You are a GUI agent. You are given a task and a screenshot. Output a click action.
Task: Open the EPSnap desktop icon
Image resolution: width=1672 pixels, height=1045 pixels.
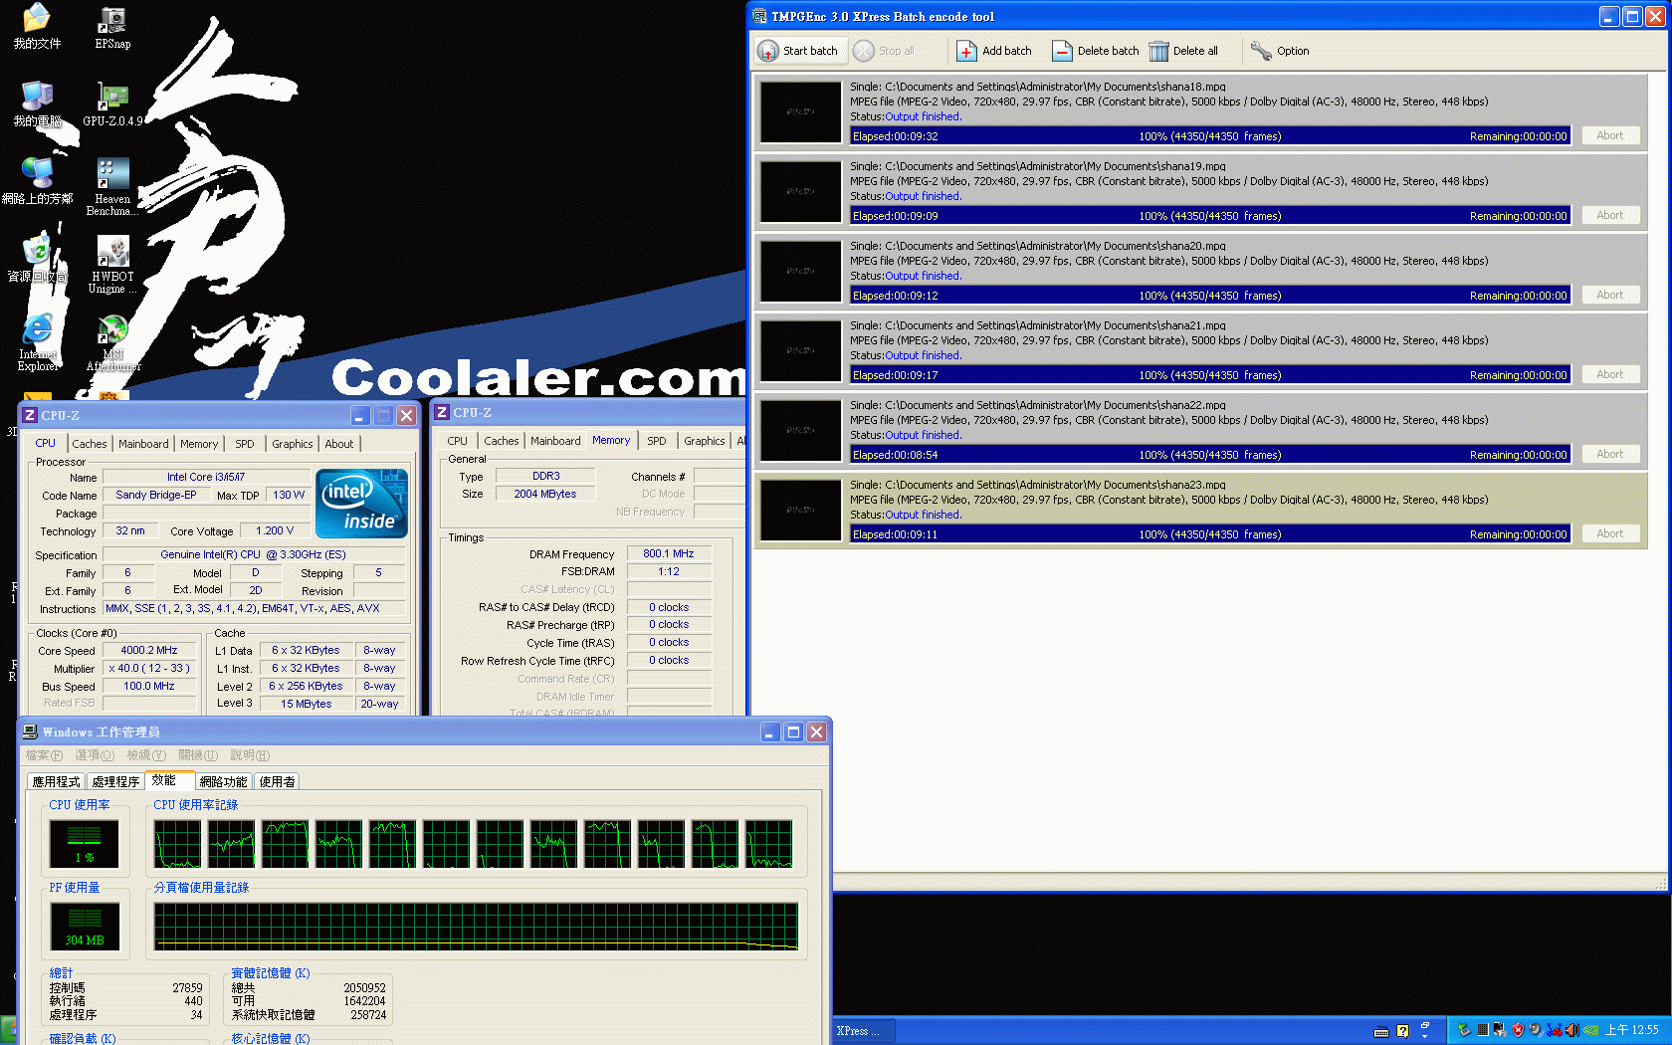tap(112, 27)
